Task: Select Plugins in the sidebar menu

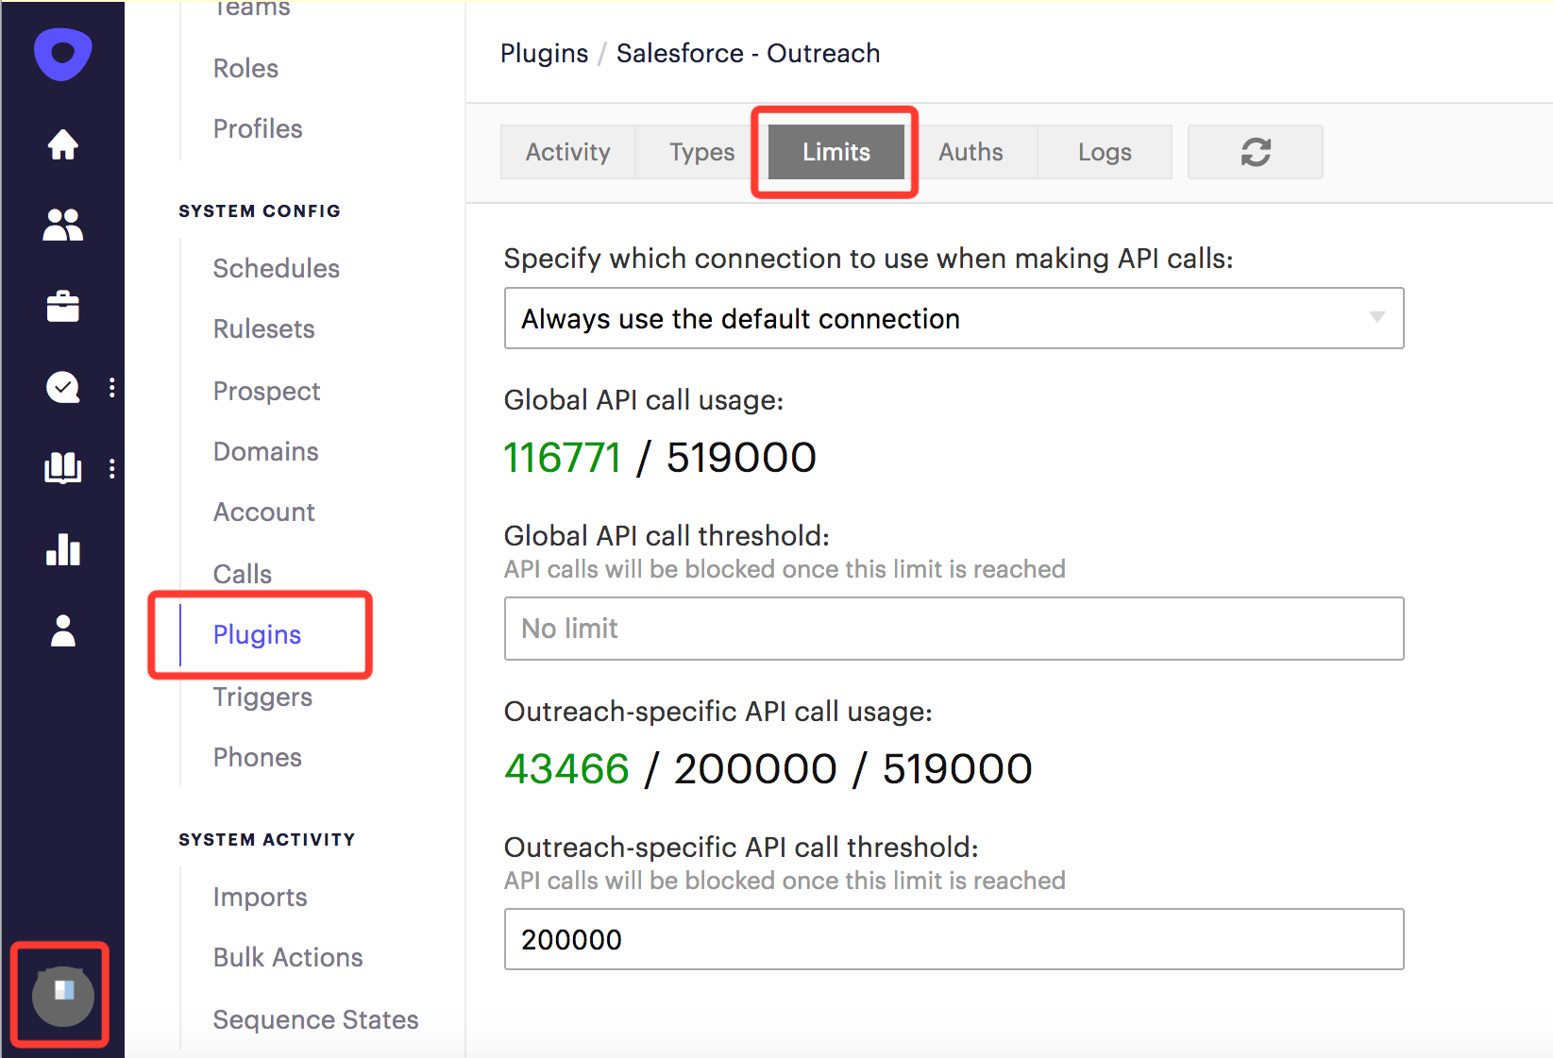Action: [257, 634]
